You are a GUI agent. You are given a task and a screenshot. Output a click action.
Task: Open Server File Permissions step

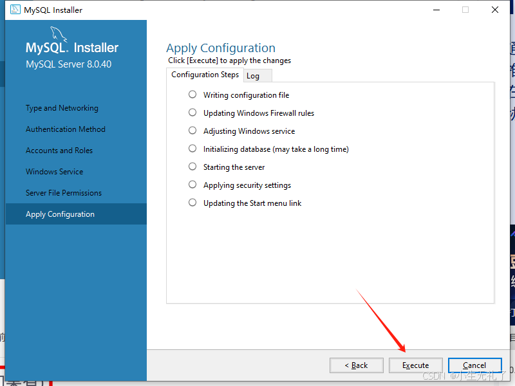point(64,192)
